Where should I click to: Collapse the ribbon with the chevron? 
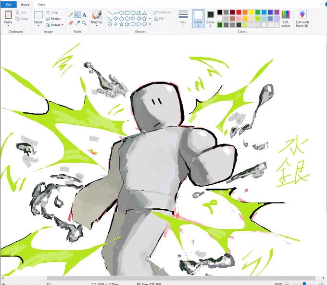tap(321, 4)
